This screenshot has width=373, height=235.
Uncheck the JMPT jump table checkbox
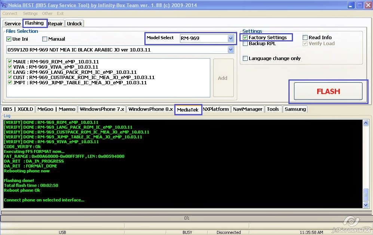tap(10, 82)
